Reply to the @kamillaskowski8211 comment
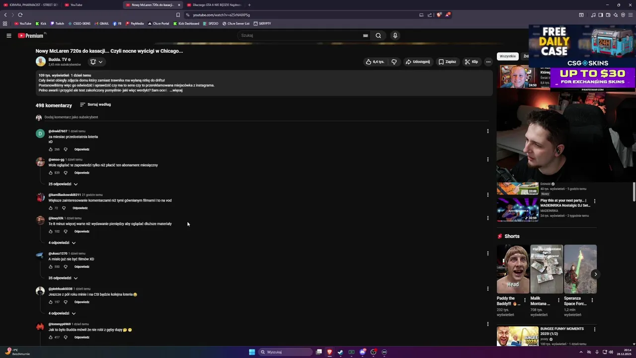Viewport: 636px width, 358px height. pyautogui.click(x=80, y=208)
